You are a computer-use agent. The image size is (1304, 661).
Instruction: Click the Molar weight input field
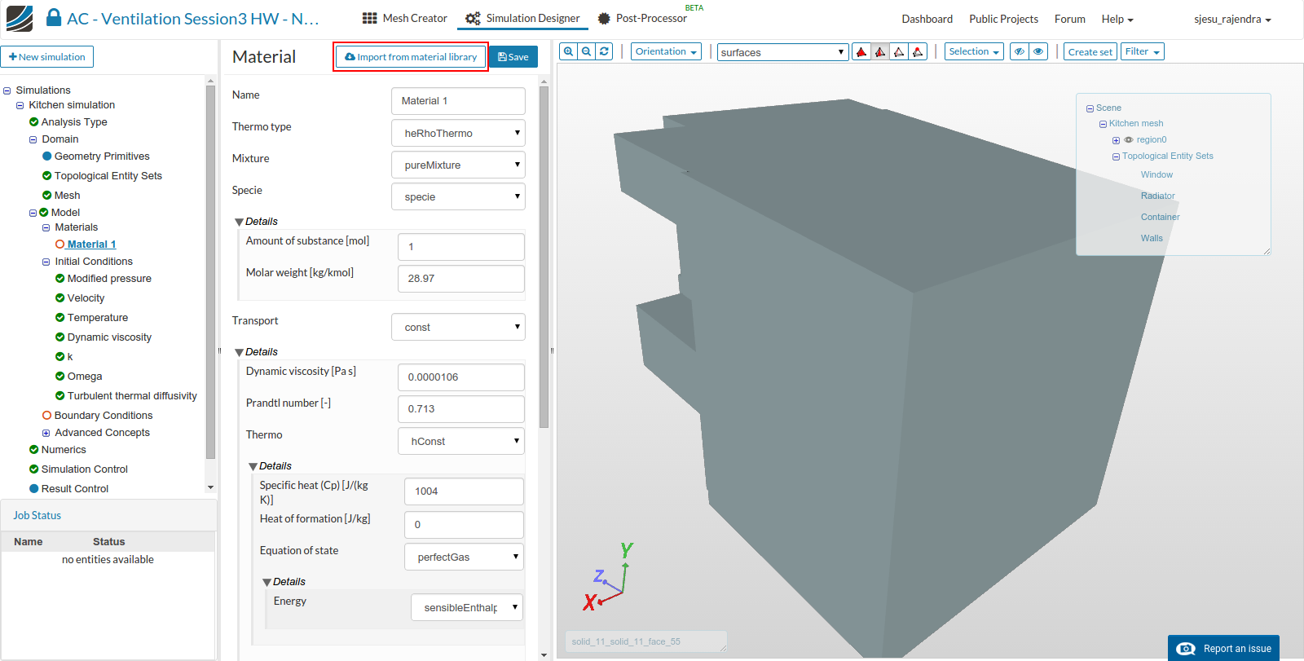[461, 279]
